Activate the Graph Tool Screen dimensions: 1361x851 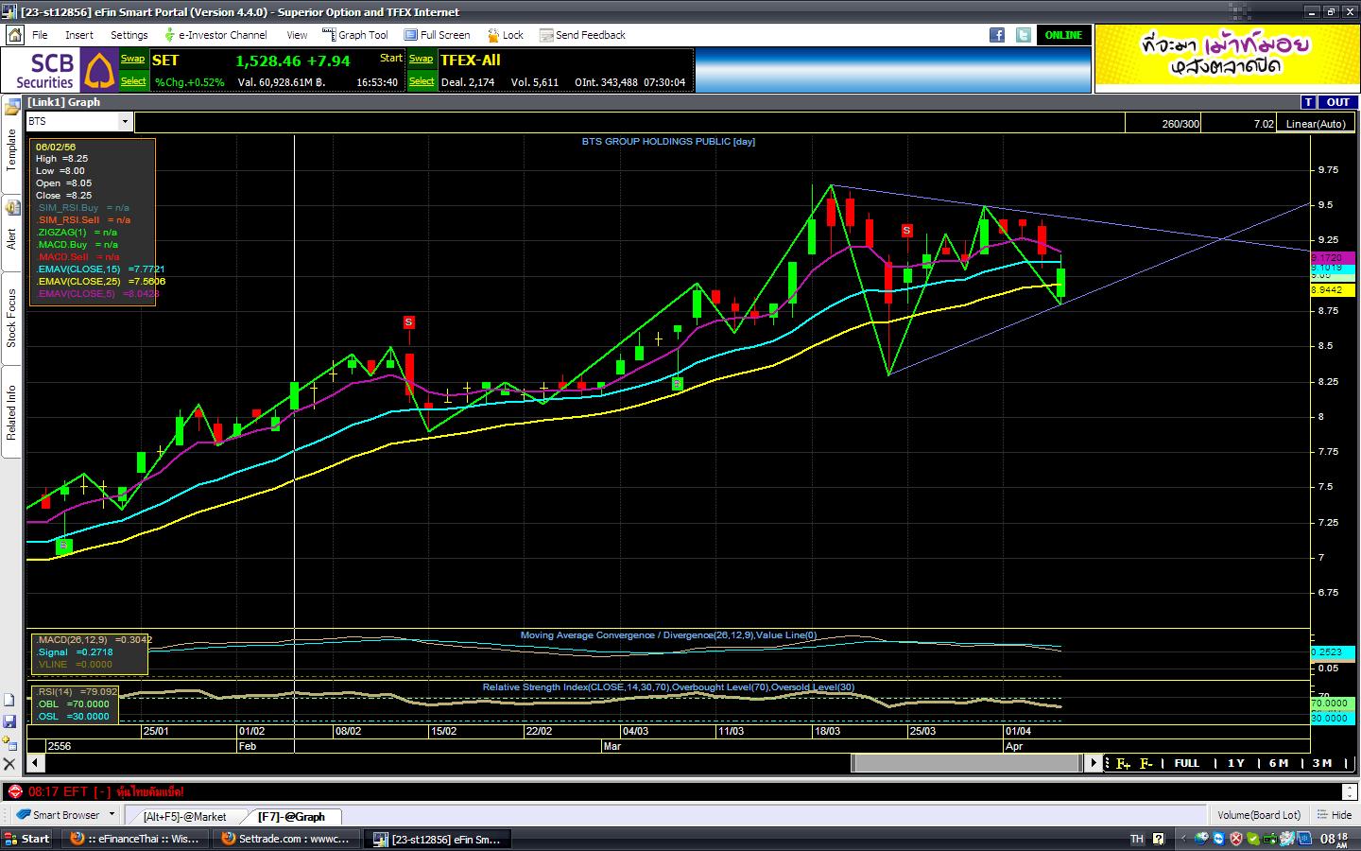pyautogui.click(x=355, y=35)
